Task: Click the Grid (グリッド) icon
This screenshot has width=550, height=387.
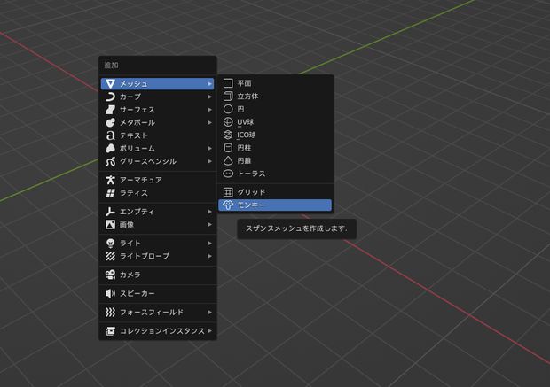Action: pos(228,192)
